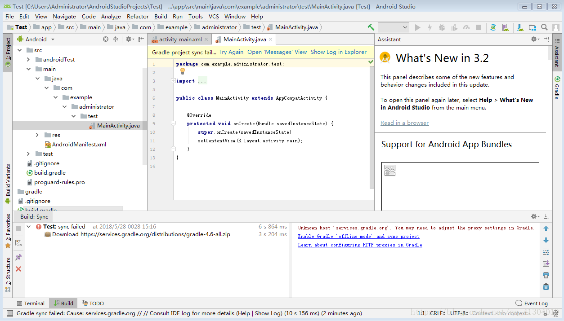Click the red X close icon in Build panel
This screenshot has height=321, width=564.
pos(18,269)
